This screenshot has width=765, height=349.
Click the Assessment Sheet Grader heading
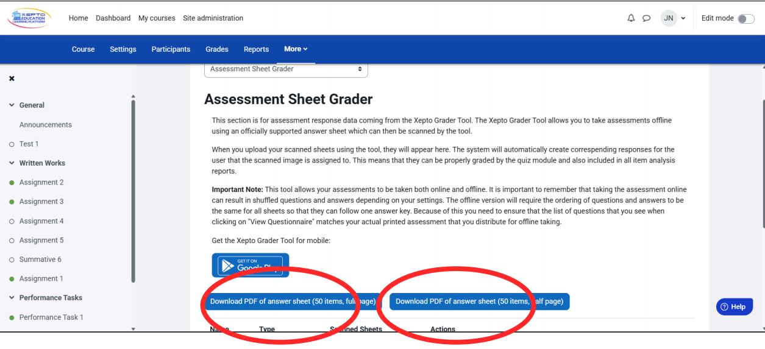[x=288, y=99]
